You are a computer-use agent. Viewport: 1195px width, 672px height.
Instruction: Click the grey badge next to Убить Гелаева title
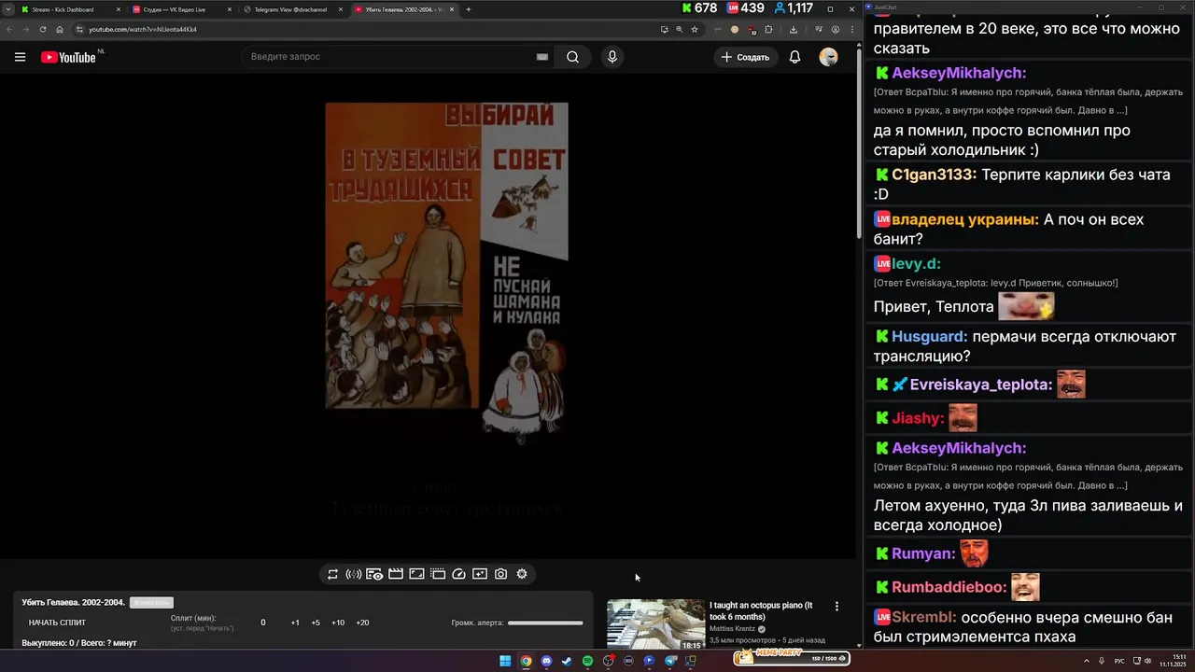151,603
